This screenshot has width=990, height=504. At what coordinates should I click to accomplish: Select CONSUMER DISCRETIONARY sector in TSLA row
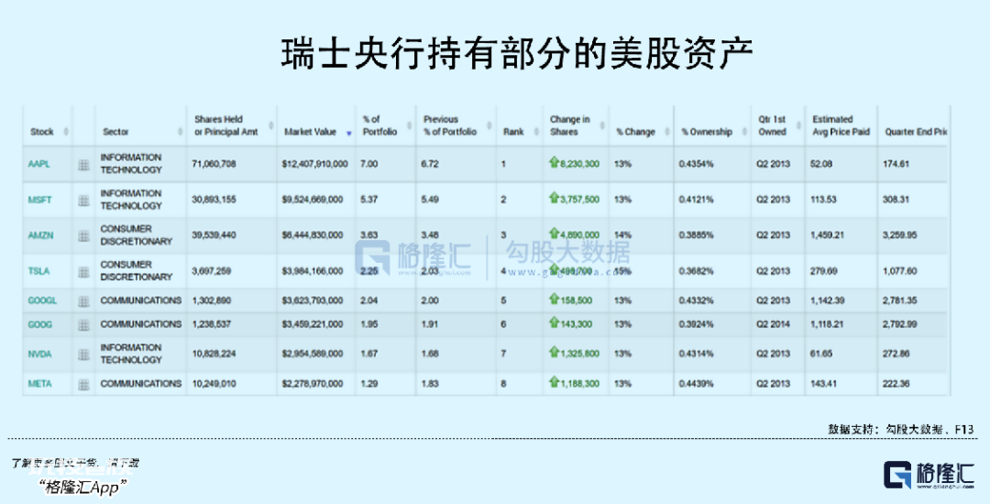point(136,270)
